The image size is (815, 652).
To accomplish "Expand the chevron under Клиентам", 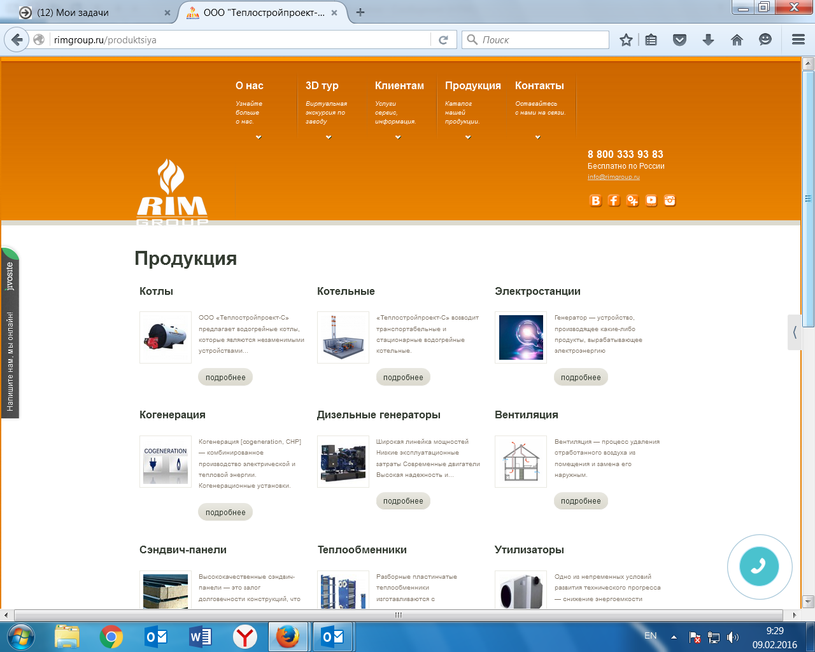I will click(x=398, y=137).
